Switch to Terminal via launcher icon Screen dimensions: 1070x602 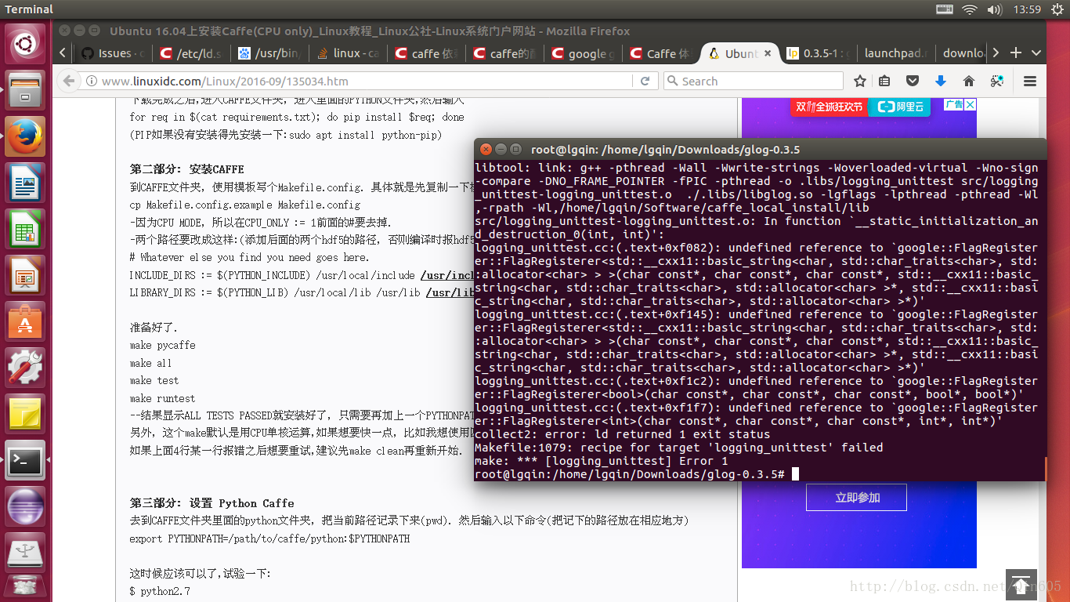[x=26, y=460]
